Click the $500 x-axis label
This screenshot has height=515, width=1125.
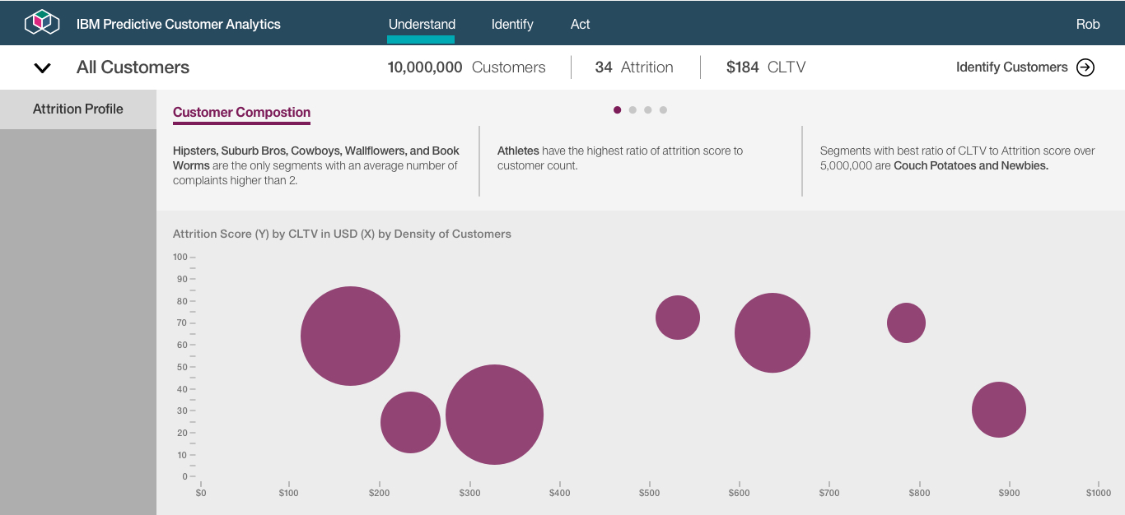coord(650,493)
